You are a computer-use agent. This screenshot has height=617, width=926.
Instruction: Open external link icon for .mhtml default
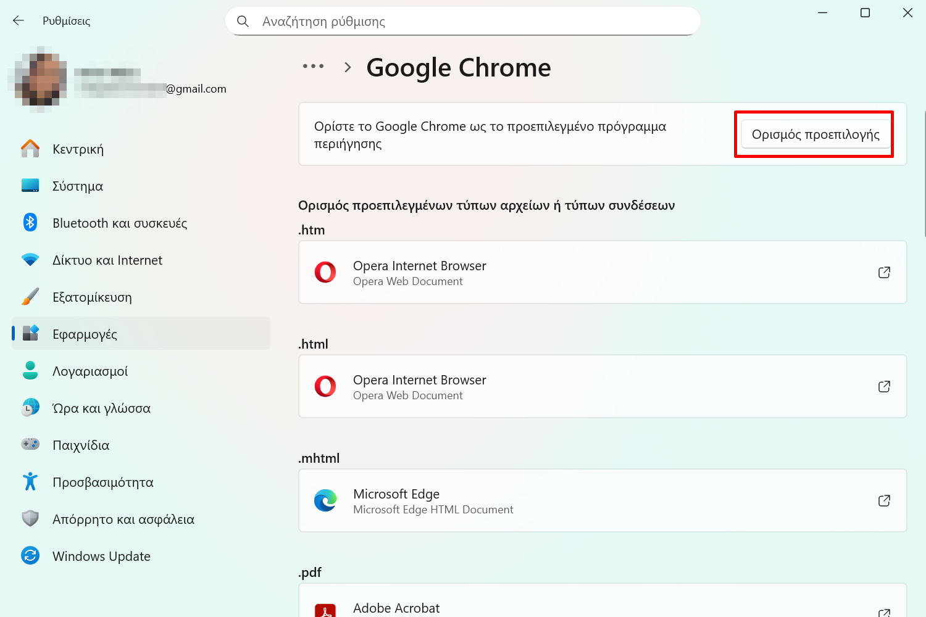click(x=884, y=500)
